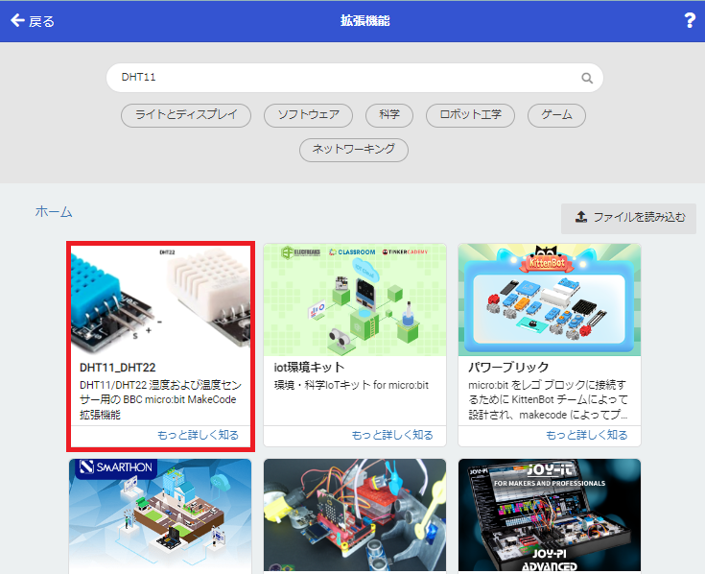Click iot環境キット title text
The height and width of the screenshot is (574, 705).
point(309,368)
